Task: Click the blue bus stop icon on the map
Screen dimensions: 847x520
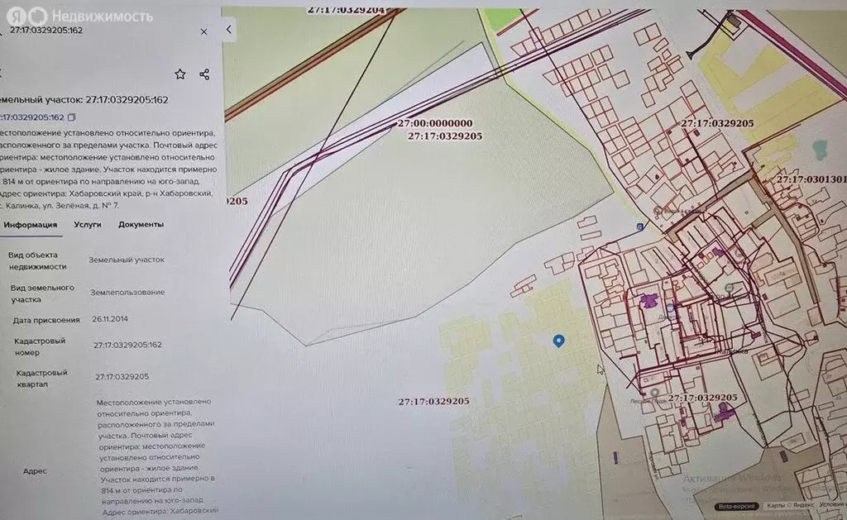Action: [639, 227]
